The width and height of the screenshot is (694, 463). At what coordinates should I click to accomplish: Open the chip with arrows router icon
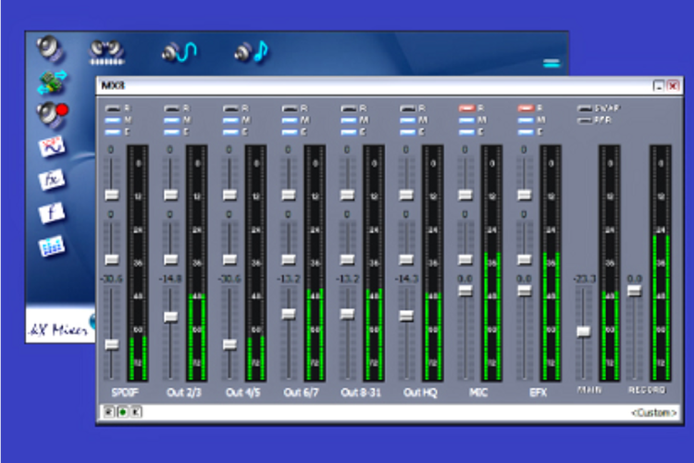(x=51, y=82)
